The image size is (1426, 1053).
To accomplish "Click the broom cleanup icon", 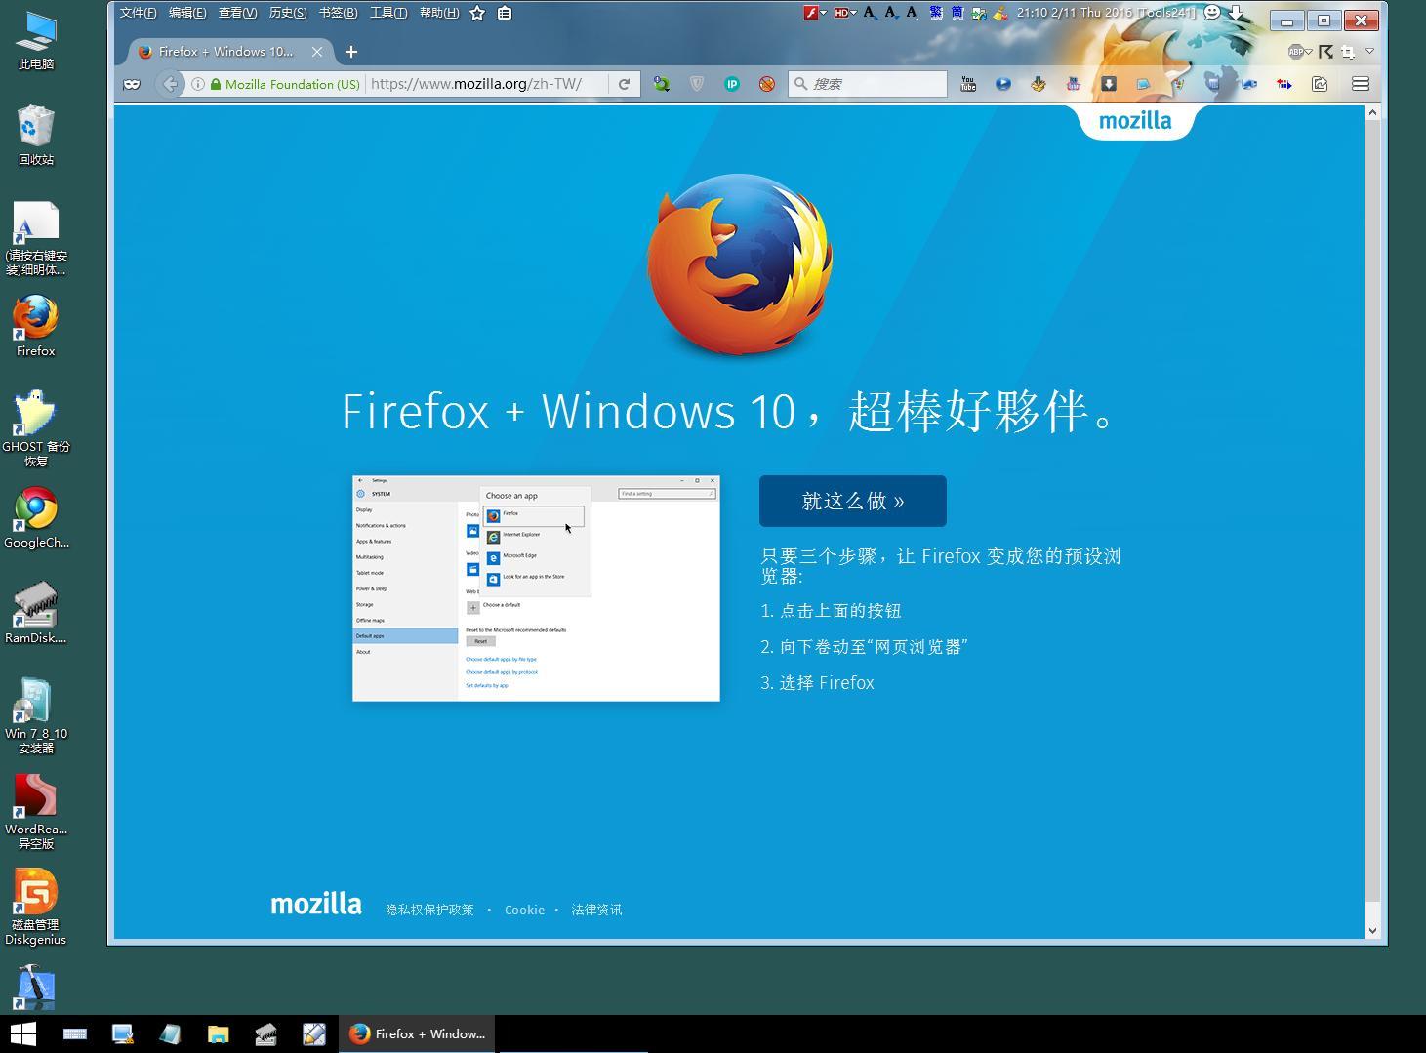I will [x=1000, y=13].
